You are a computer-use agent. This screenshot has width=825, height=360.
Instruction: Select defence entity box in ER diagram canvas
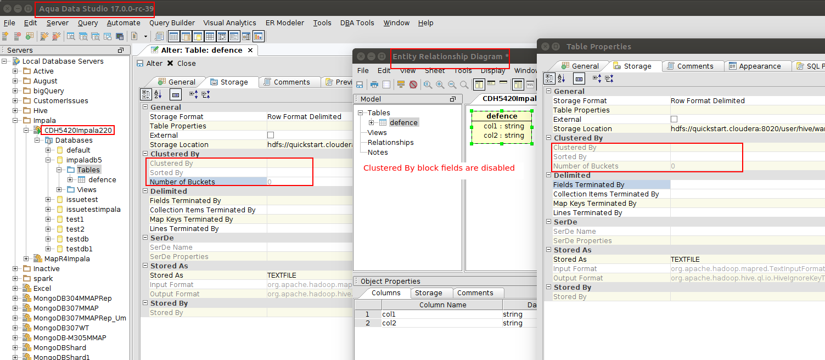coord(502,127)
